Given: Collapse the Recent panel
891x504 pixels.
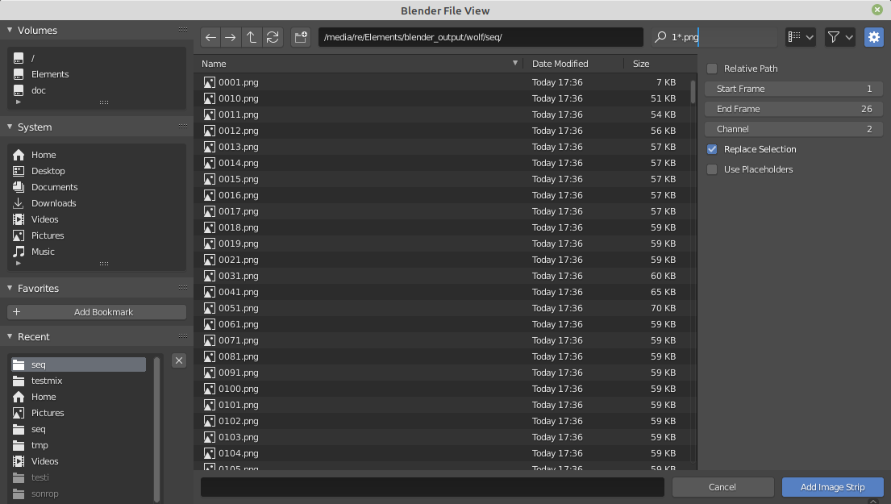Looking at the screenshot, I should [10, 336].
